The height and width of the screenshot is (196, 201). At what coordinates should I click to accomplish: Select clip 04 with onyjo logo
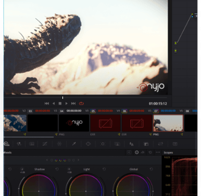pos(74,123)
